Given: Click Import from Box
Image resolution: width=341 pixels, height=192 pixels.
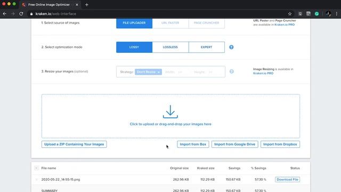Looking at the screenshot, I should click(x=193, y=144).
